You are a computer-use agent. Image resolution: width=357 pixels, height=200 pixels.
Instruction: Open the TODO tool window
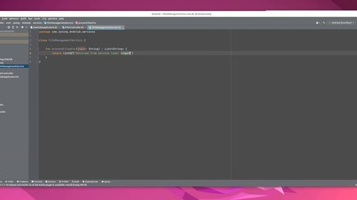9,182
